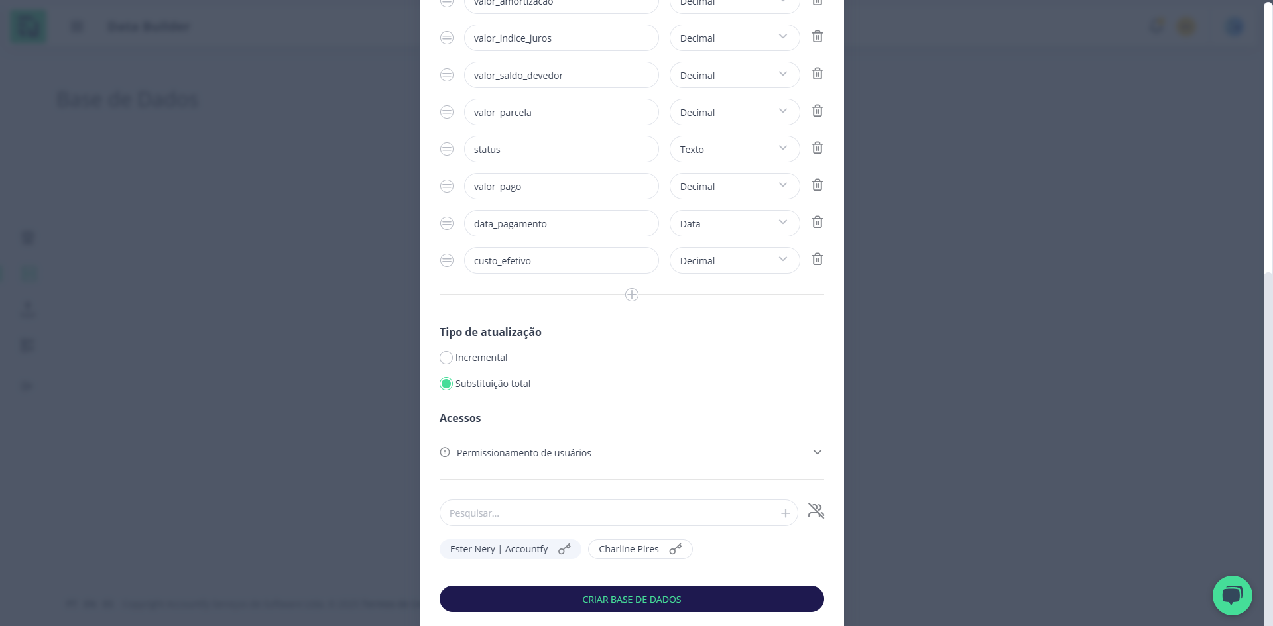
Task: Remove the status field with trash icon
Action: click(818, 148)
